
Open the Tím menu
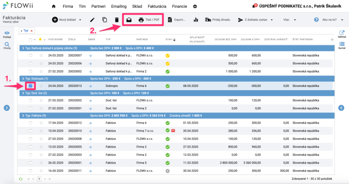82,6
